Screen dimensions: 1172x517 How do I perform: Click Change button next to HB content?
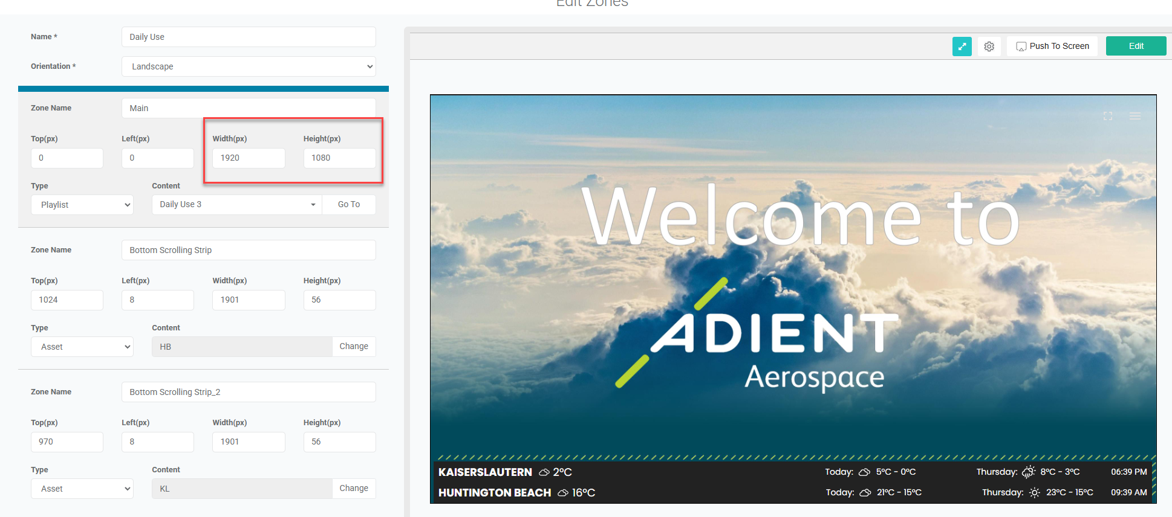click(x=354, y=346)
